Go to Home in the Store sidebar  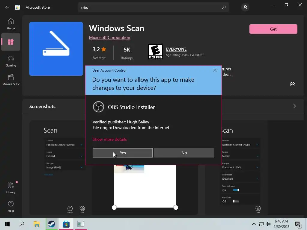tap(11, 24)
